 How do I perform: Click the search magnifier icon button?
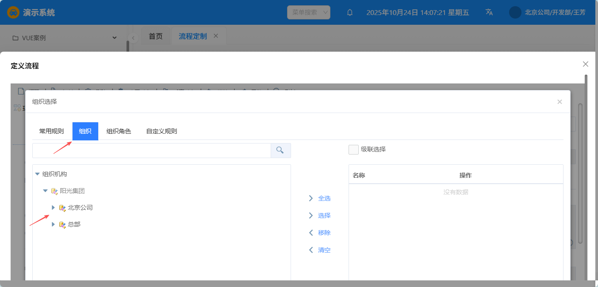(280, 151)
